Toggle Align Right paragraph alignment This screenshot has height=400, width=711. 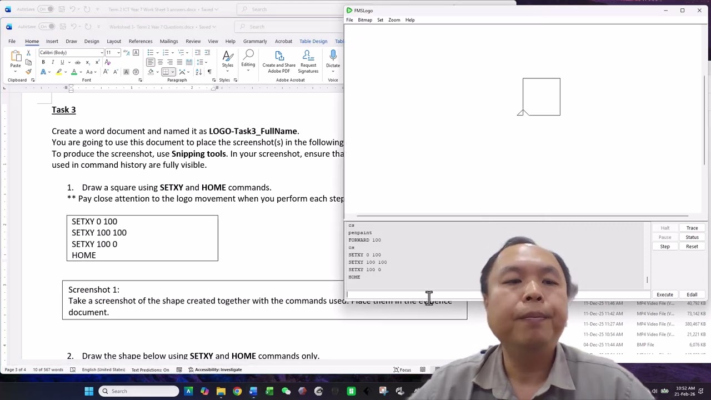pyautogui.click(x=169, y=62)
